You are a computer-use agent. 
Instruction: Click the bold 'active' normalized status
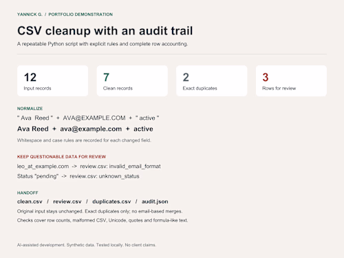[143, 129]
